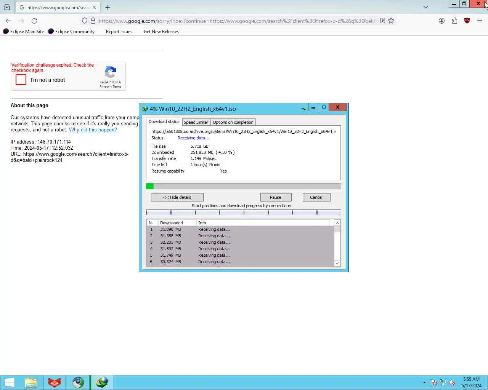Click the address bar URL field
The image size is (488, 390).
(236, 21)
